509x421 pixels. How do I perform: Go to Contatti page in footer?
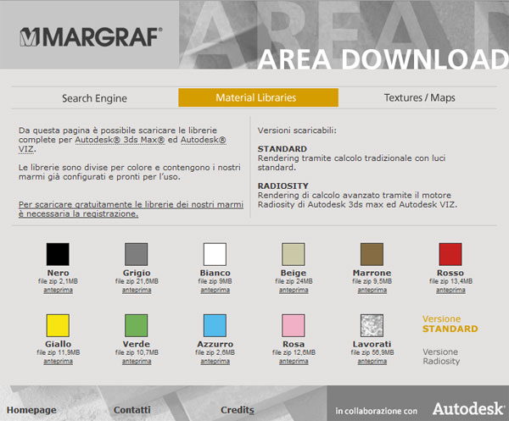(131, 410)
